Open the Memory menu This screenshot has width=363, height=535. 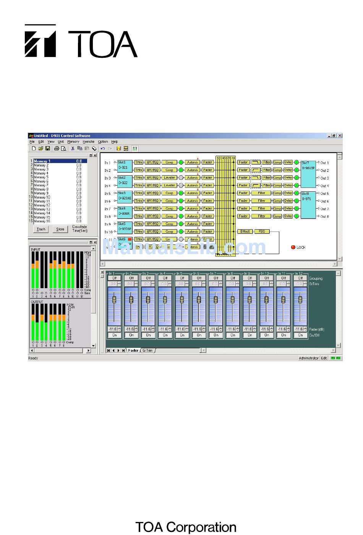pyautogui.click(x=73, y=142)
